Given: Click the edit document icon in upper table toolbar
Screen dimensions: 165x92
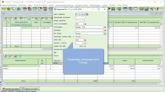Looking at the screenshot, I should pos(10,18).
